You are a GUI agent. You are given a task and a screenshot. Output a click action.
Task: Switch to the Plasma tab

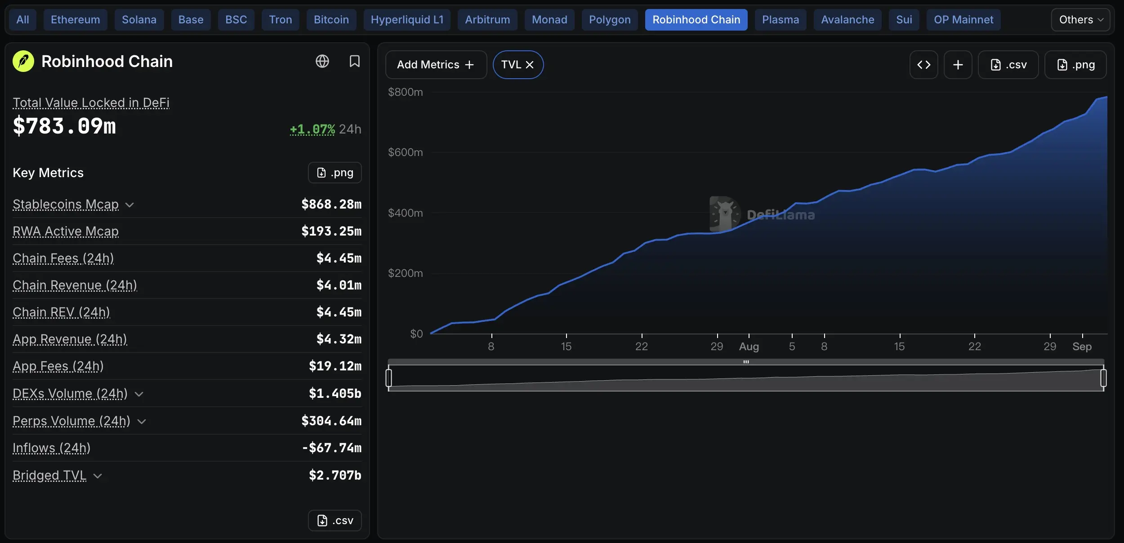pos(781,20)
